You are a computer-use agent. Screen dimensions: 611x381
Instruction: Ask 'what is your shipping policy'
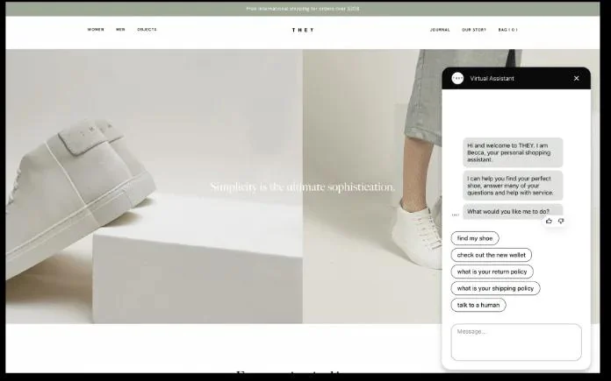(496, 288)
